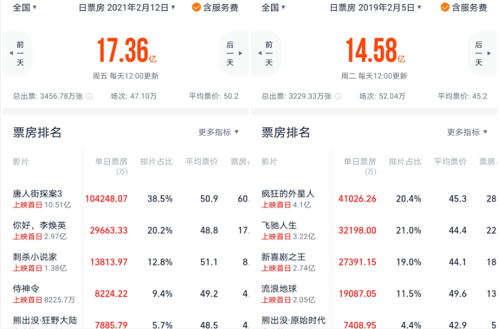Open movie 熊出没·原始时代
The width and height of the screenshot is (499, 329).
[293, 320]
